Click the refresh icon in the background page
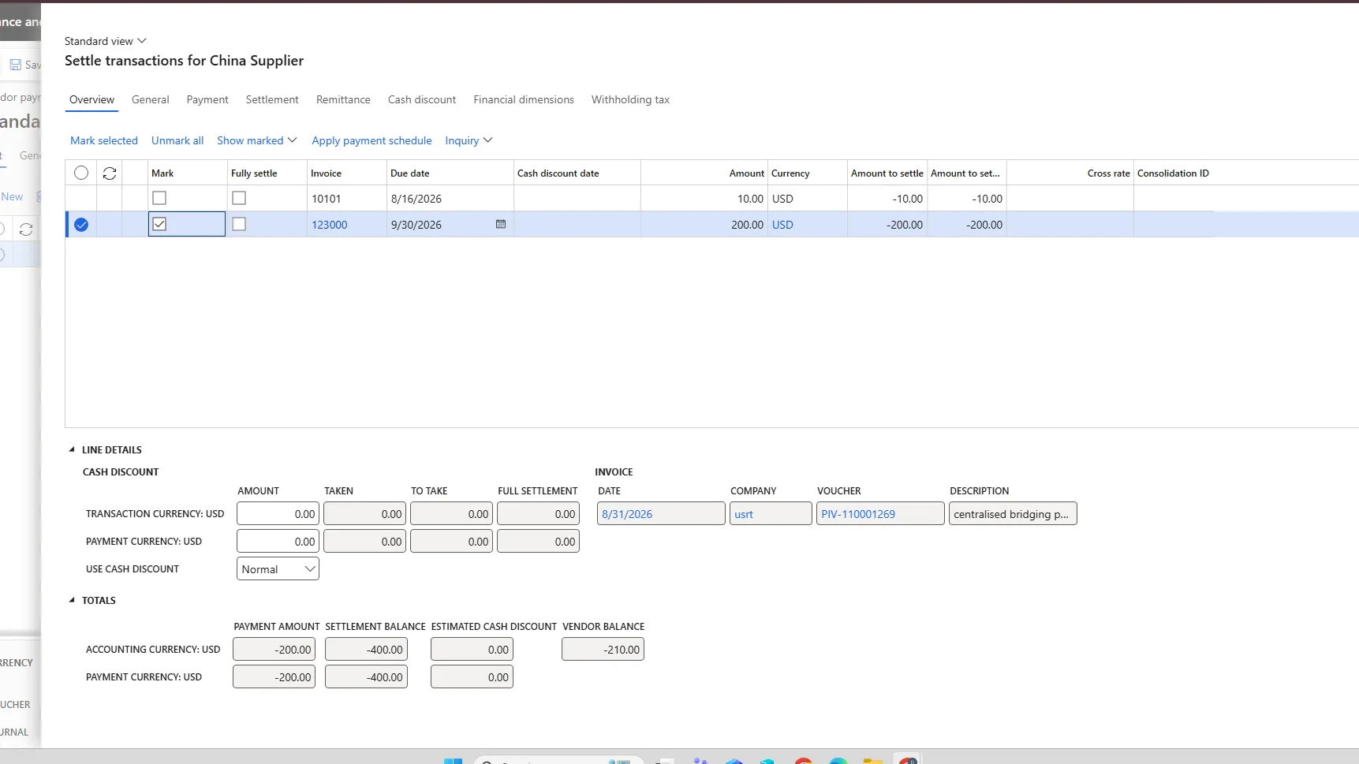Viewport: 1359px width, 764px height. [26, 229]
